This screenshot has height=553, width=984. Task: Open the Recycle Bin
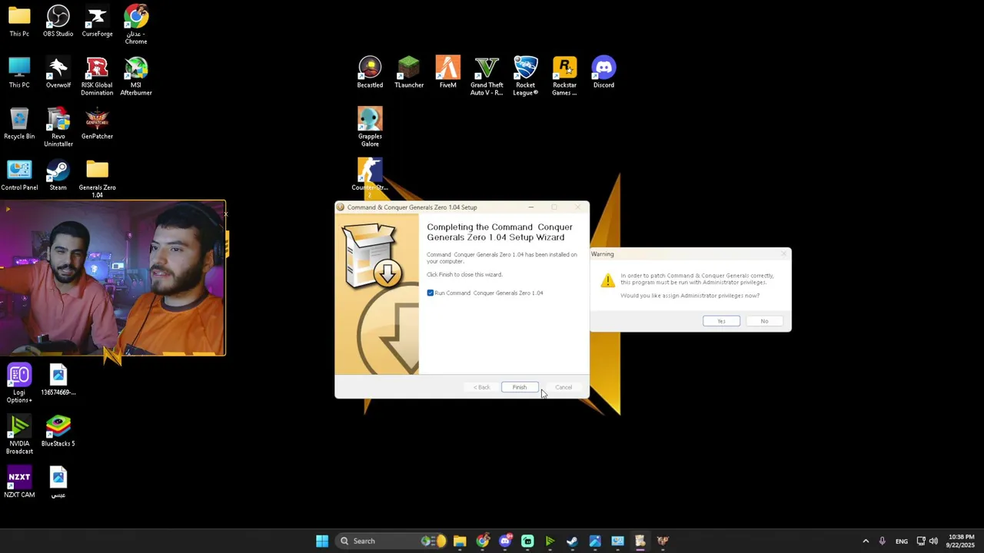pos(19,124)
